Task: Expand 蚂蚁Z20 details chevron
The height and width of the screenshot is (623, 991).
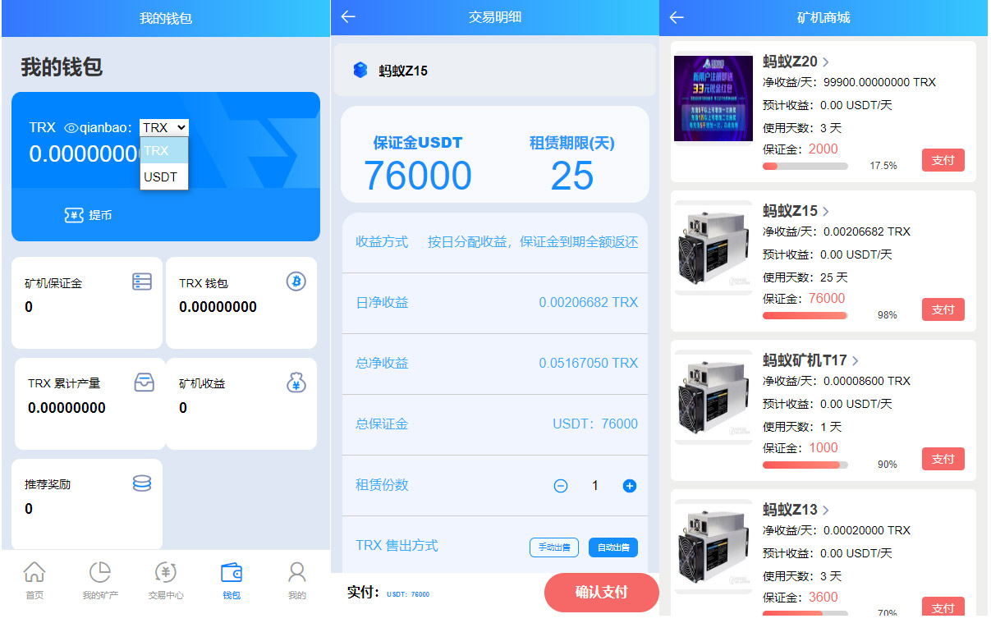Action: pyautogui.click(x=826, y=62)
